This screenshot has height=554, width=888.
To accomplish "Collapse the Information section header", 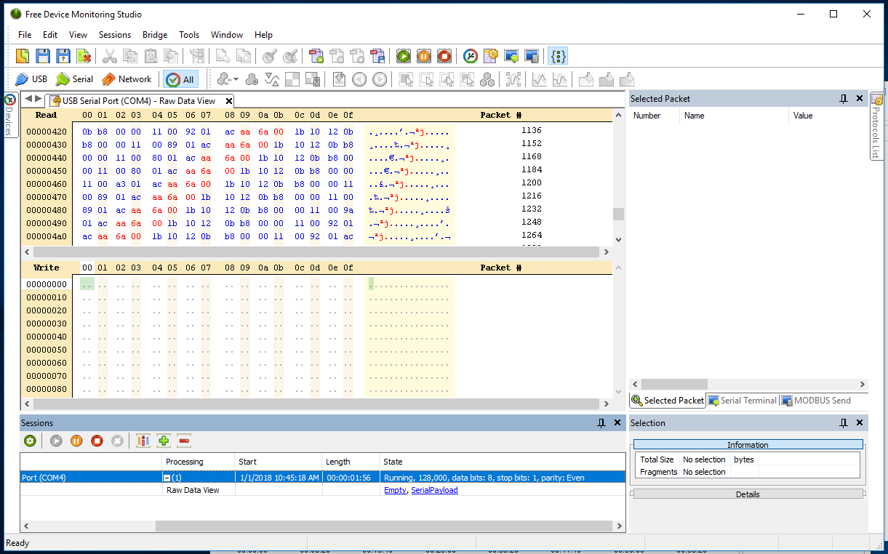I will click(748, 445).
